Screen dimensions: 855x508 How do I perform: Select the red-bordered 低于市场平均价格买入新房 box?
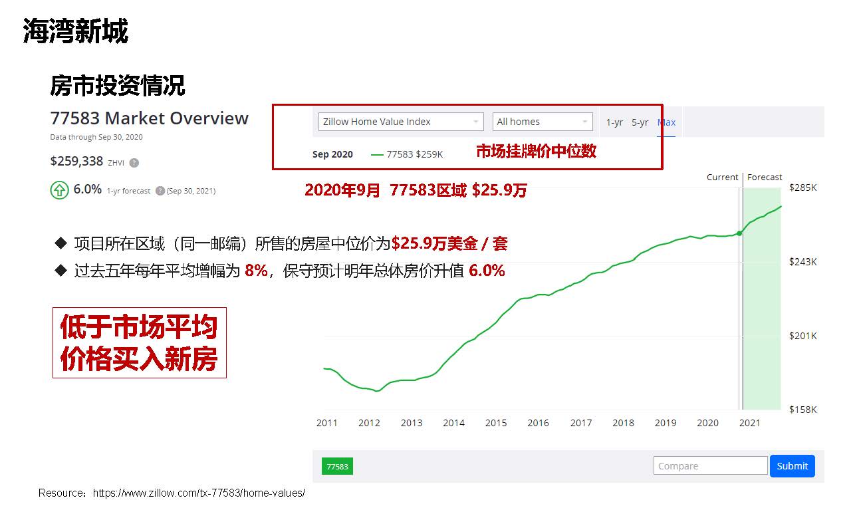tap(140, 343)
